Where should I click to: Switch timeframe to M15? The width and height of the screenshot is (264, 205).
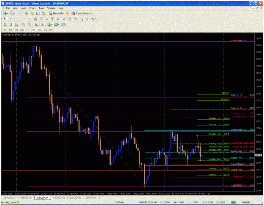[x=16, y=30]
